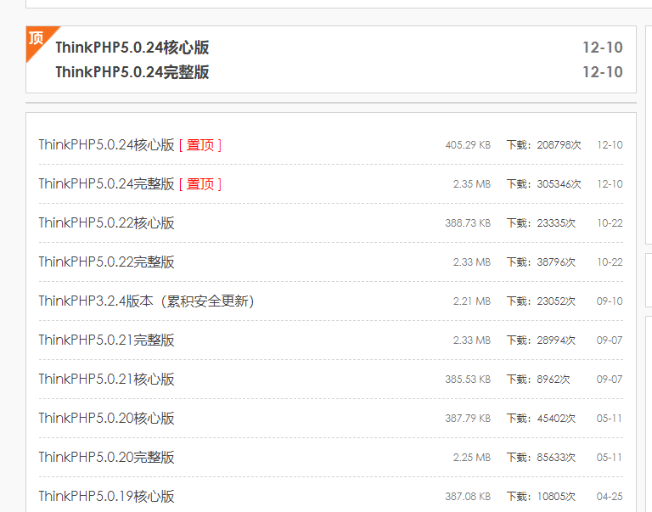Viewport: 652px width, 512px height.
Task: Click download count 下载: 208798次
Action: click(x=543, y=145)
